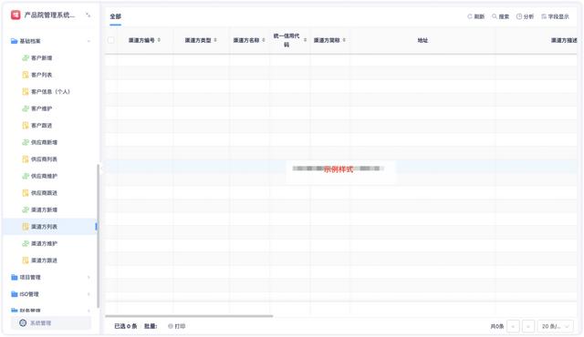
Task: Click the 打印 batch button label
Action: tap(180, 326)
